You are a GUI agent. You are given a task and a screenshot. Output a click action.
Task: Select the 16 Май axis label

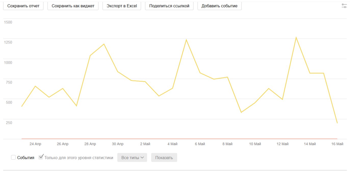click(337, 144)
